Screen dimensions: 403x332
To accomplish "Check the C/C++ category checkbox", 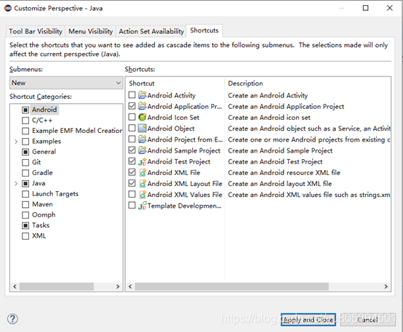I will pyautogui.click(x=25, y=121).
